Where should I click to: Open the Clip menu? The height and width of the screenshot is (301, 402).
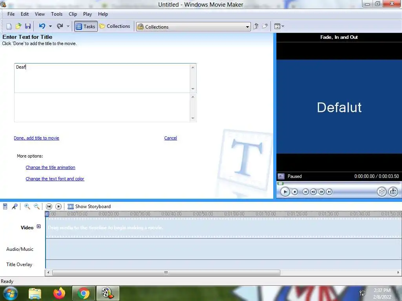(x=73, y=14)
